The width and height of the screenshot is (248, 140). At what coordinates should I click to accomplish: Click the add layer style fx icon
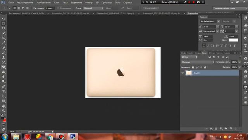211,129
